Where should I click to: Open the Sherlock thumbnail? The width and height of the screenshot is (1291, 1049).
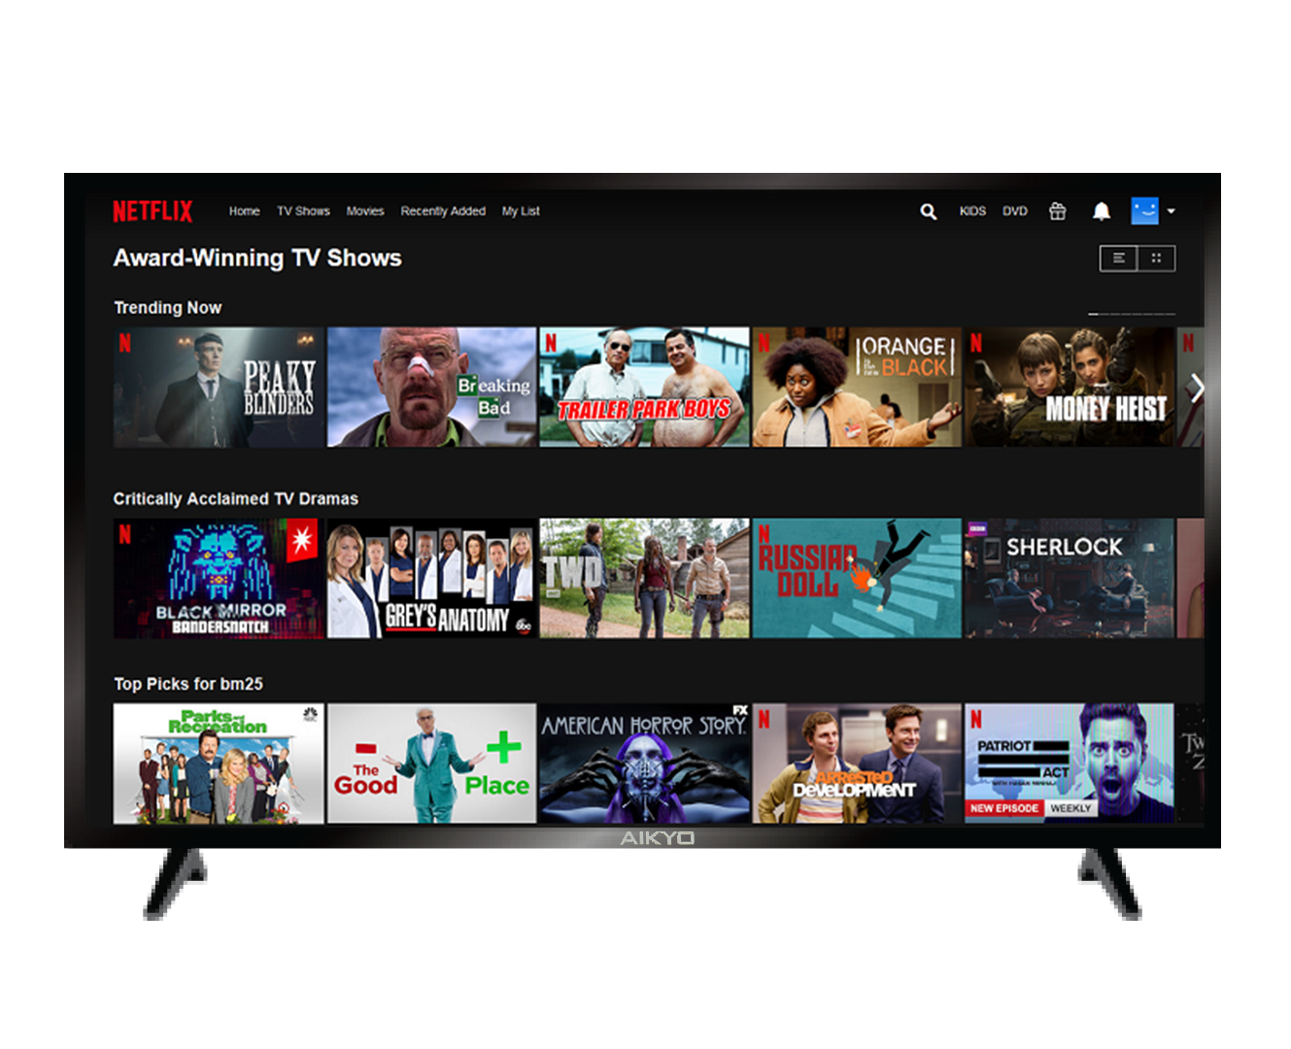[x=1070, y=578]
